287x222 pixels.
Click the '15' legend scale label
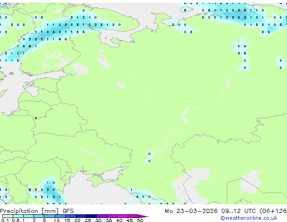67,220
